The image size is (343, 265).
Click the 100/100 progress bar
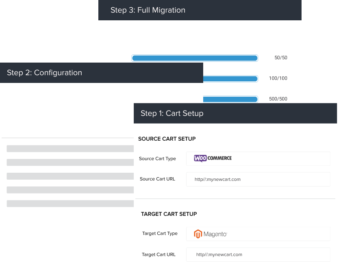pos(230,78)
